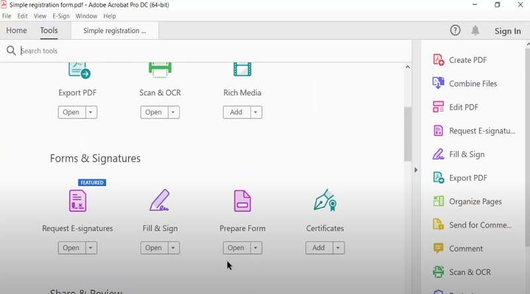Click Open button under Request E-signatures

click(72, 248)
